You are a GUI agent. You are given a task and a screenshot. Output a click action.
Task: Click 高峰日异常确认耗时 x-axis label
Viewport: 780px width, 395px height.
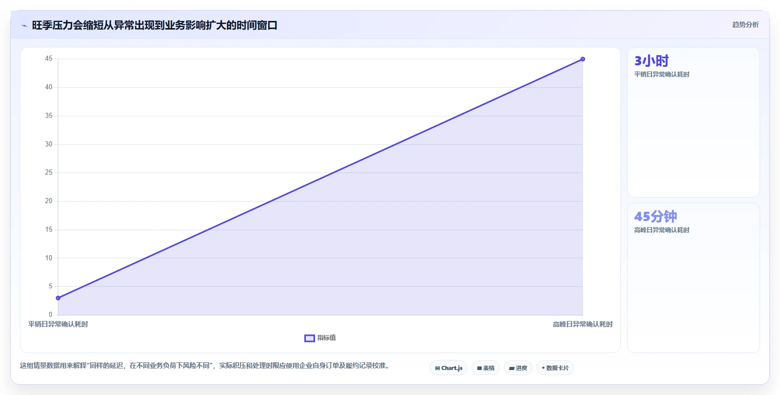tap(583, 325)
